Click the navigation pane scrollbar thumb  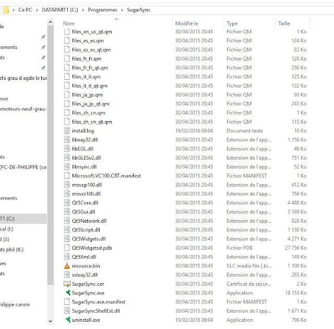(x=51, y=155)
